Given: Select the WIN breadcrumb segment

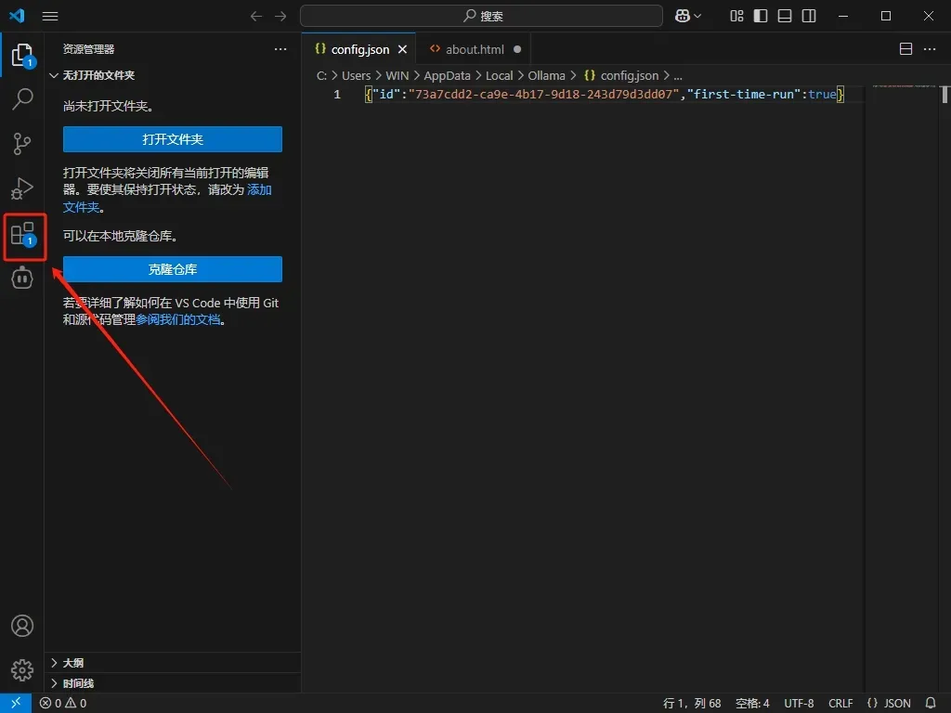Looking at the screenshot, I should (x=397, y=76).
